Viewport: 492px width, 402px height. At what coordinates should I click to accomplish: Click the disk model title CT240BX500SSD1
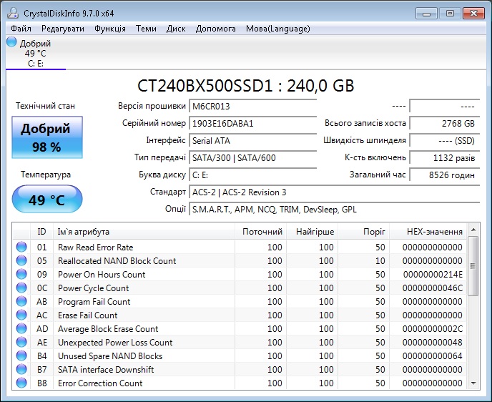click(x=246, y=86)
